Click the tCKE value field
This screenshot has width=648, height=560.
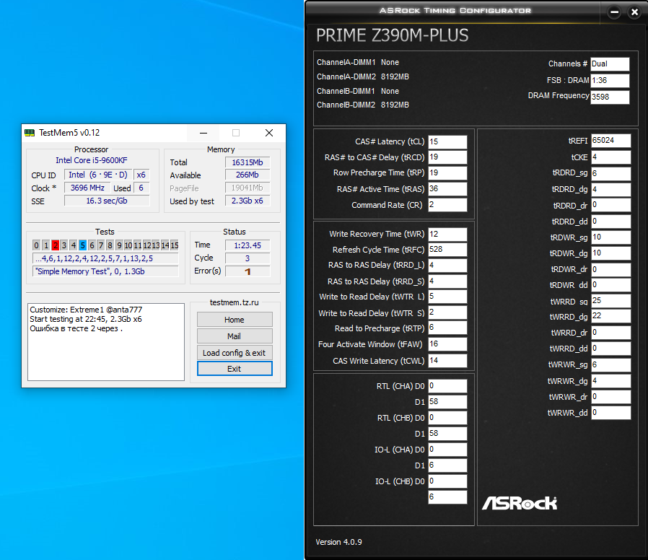click(610, 157)
